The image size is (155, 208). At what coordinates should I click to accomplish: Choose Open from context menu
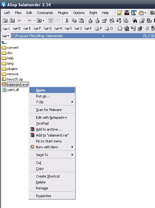click(x=52, y=90)
